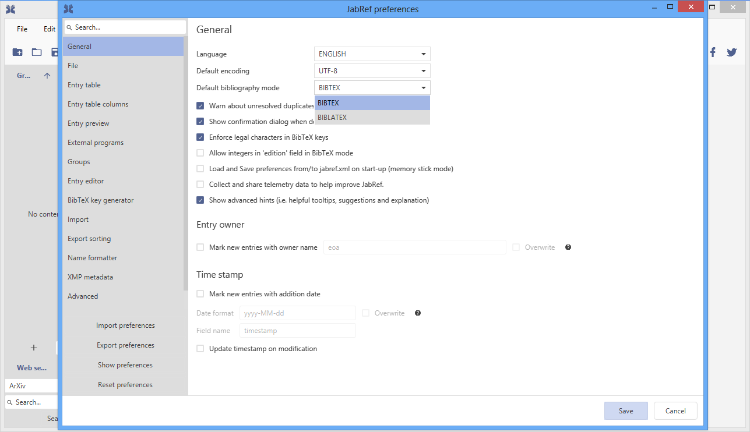Click the Reset preferences button

(125, 385)
